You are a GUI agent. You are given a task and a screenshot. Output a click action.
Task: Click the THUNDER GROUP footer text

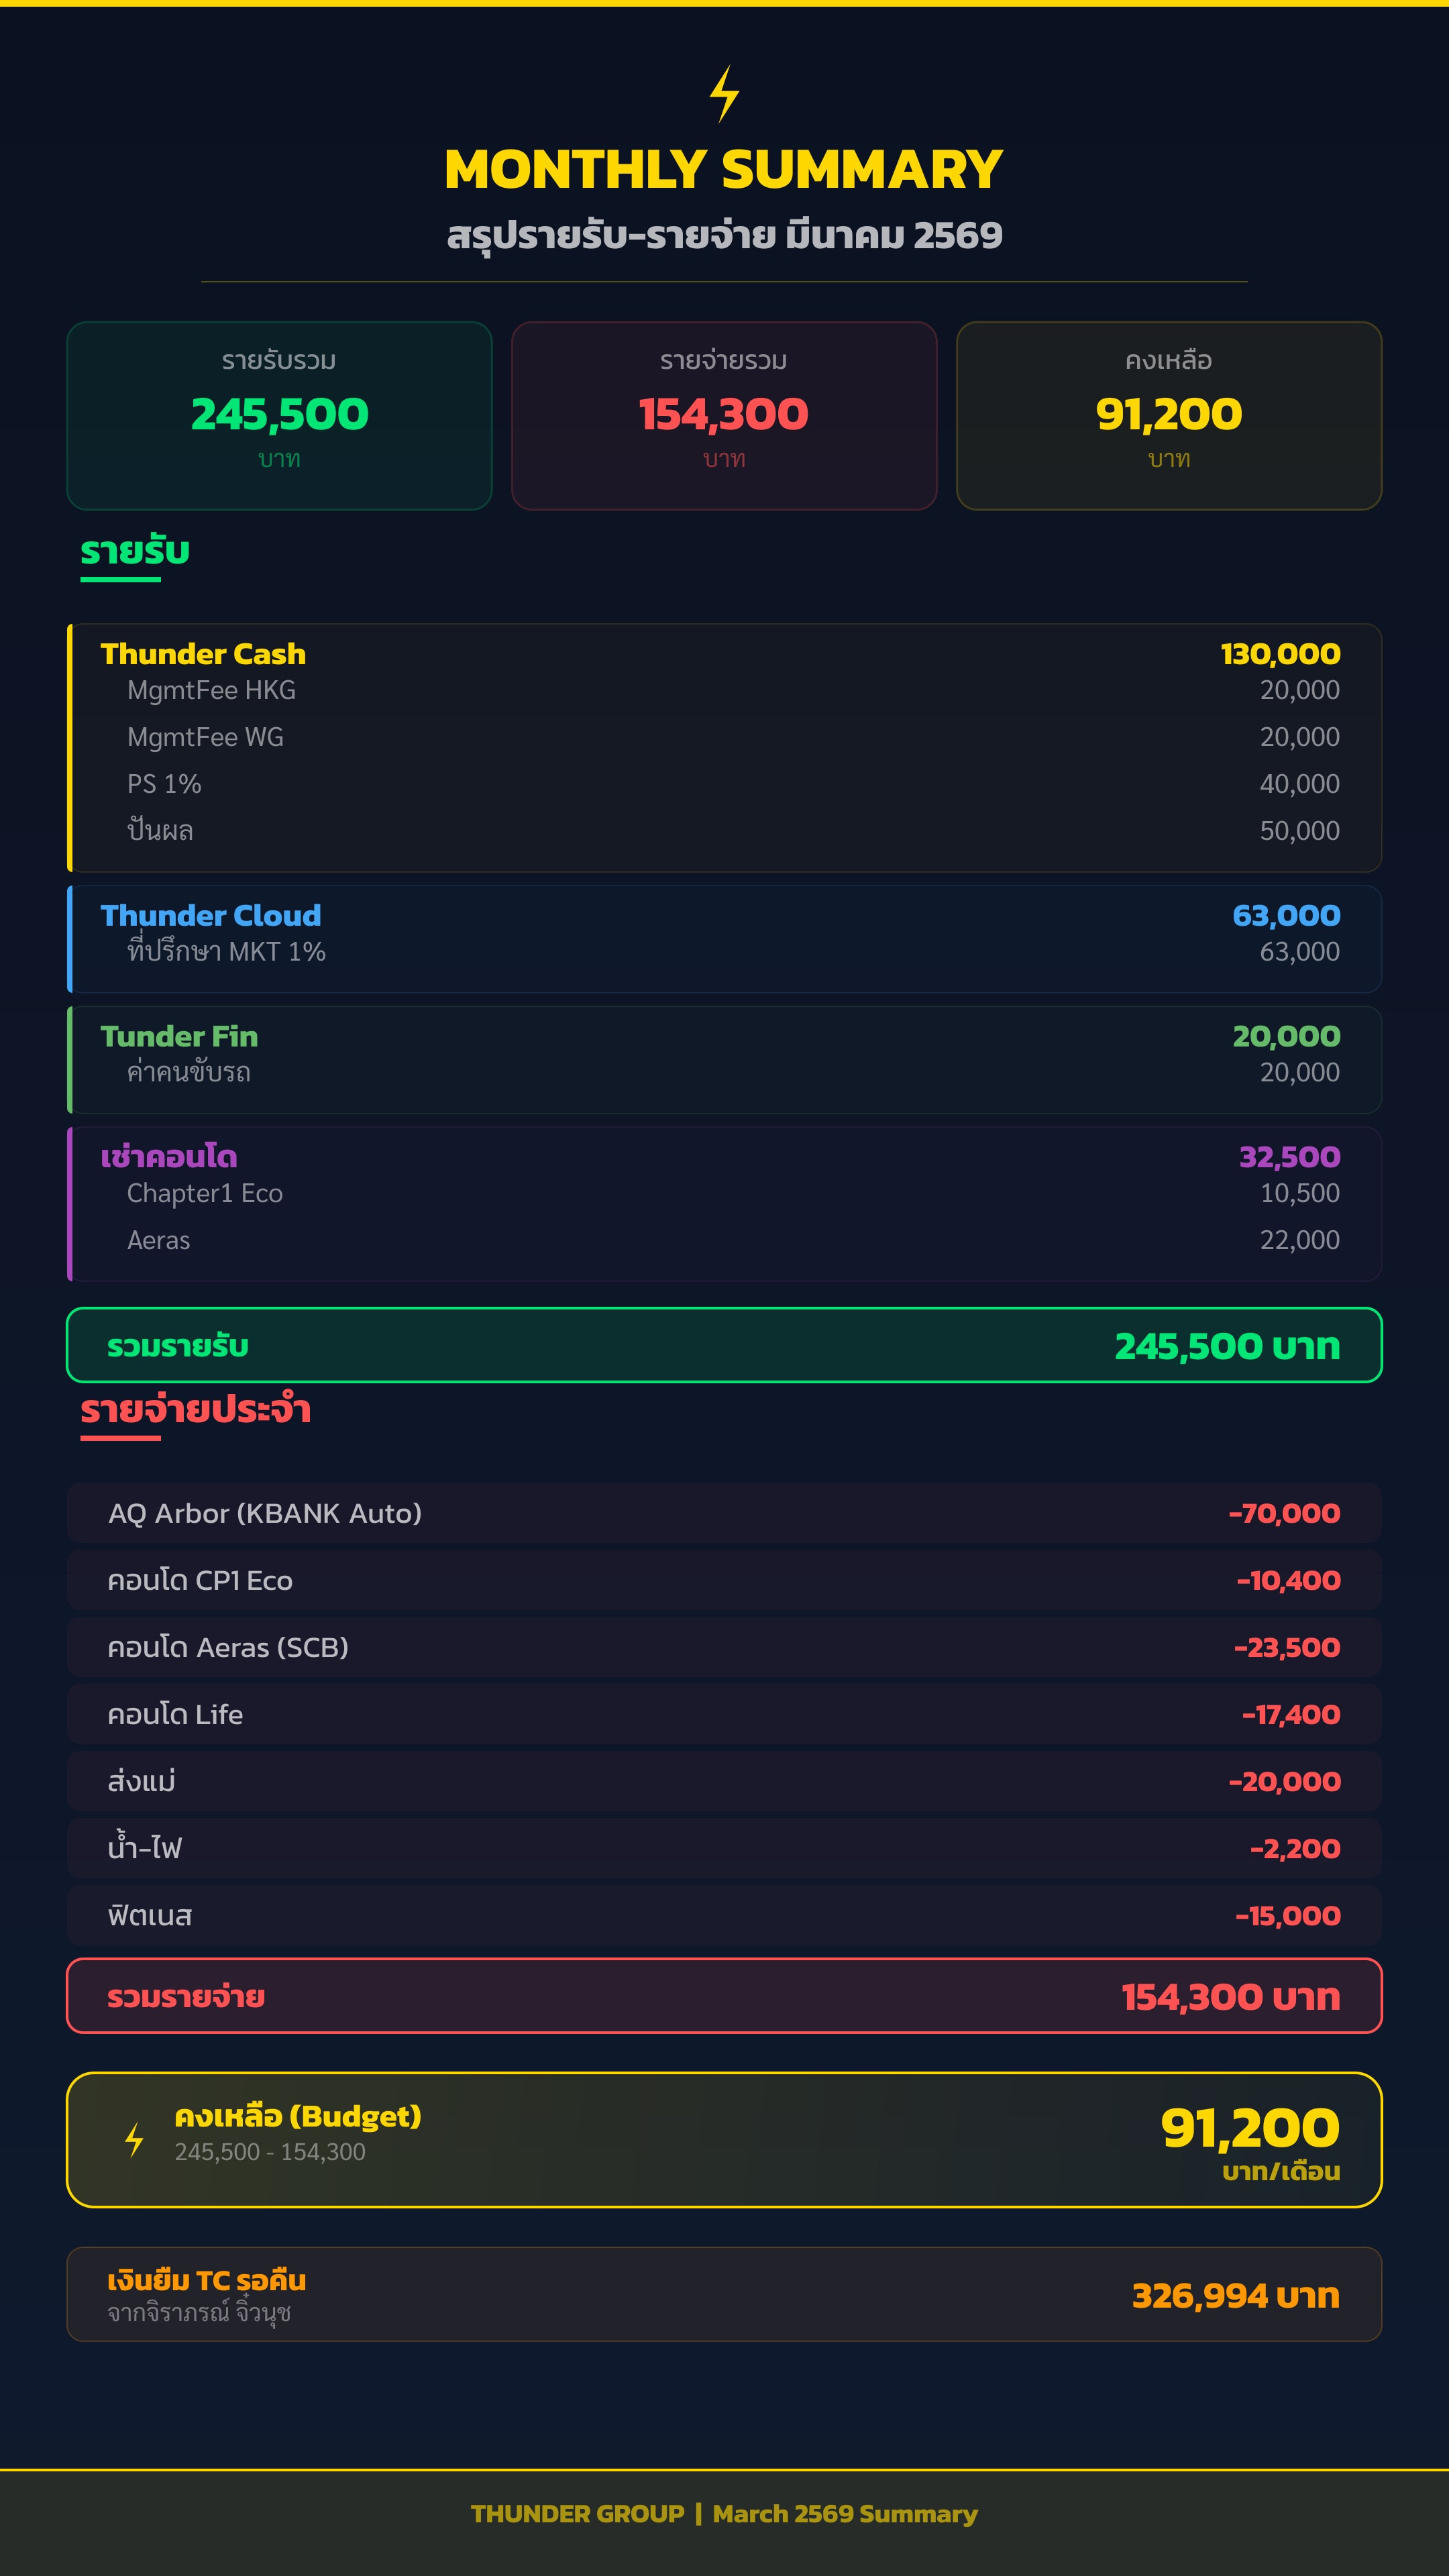(x=578, y=2514)
